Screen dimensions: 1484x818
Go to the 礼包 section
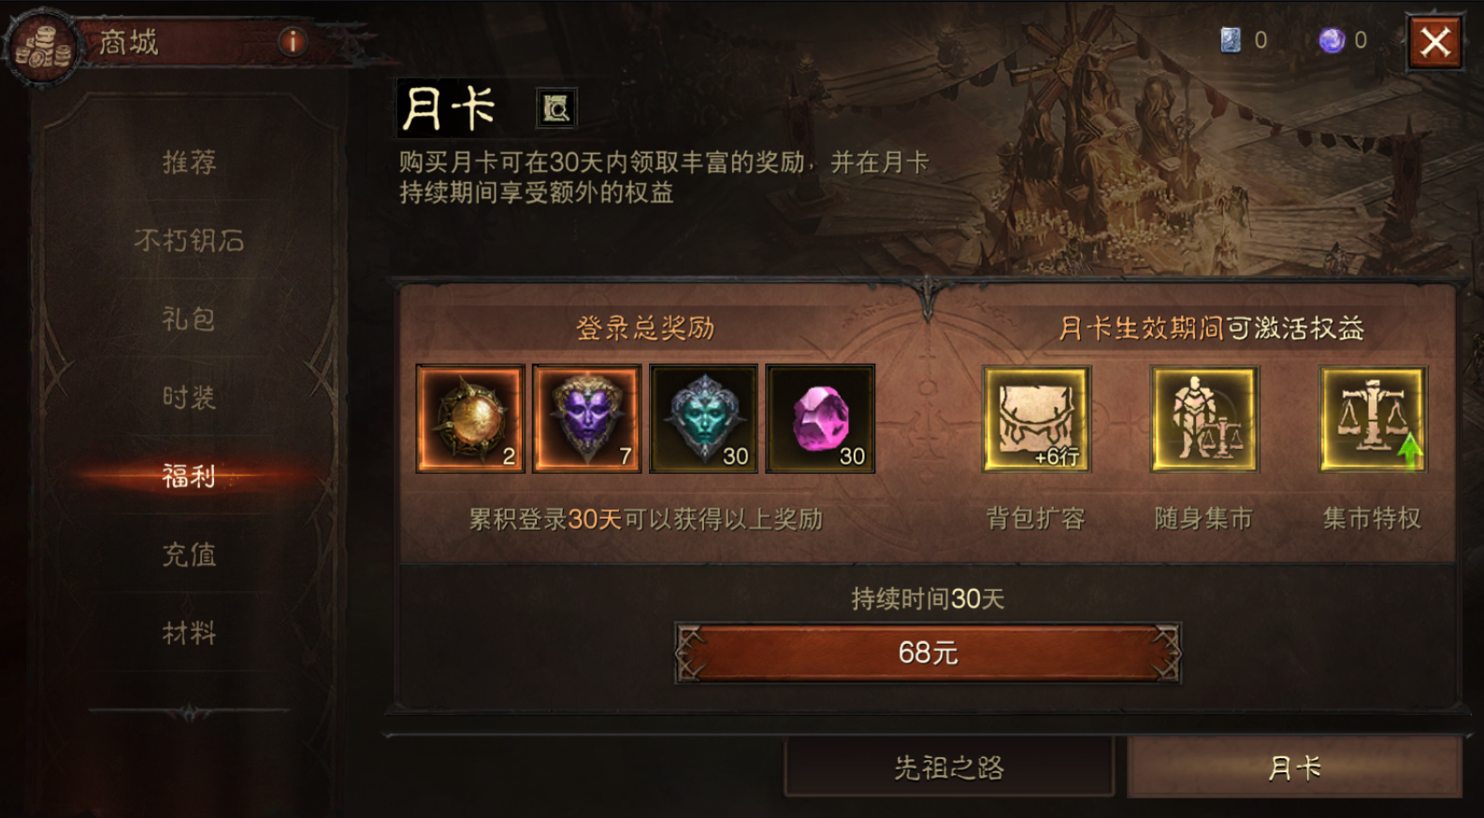[x=189, y=320]
